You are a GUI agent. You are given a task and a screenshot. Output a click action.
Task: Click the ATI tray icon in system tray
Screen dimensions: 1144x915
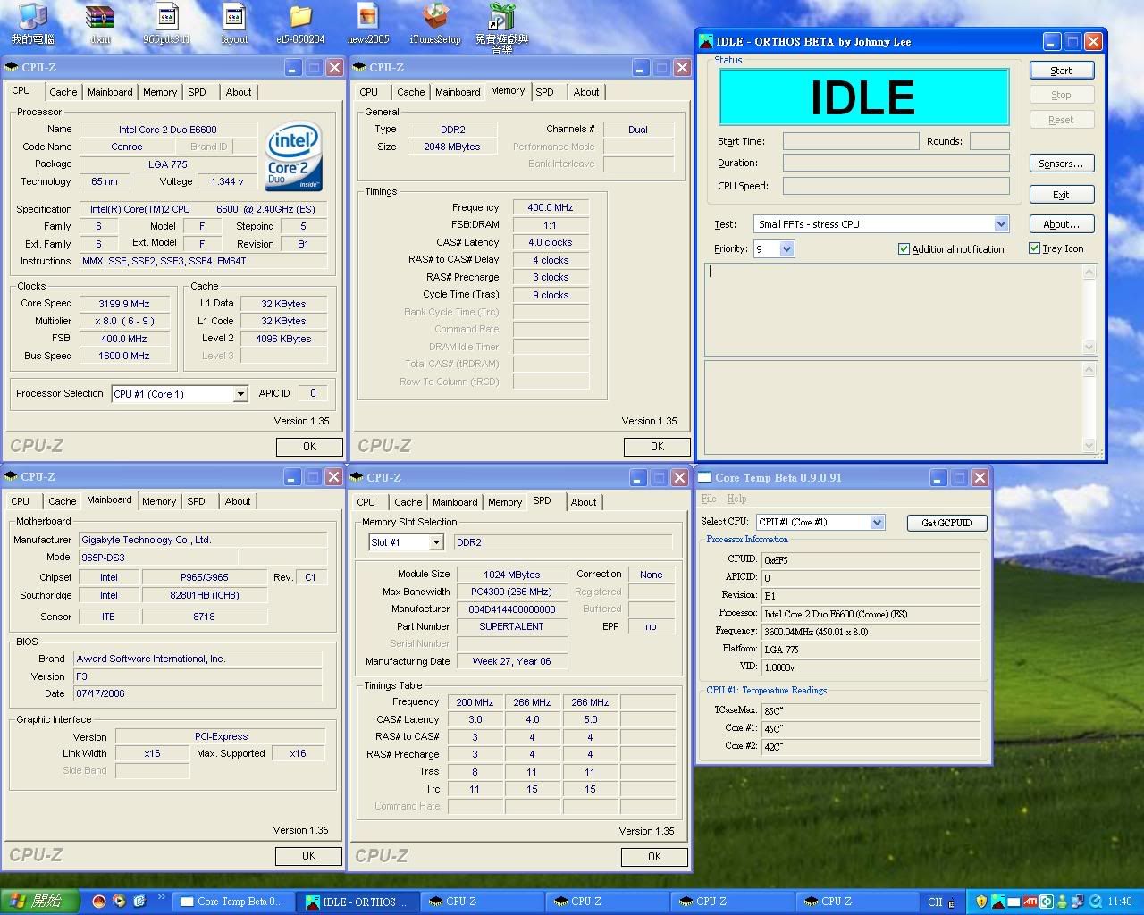[1030, 902]
